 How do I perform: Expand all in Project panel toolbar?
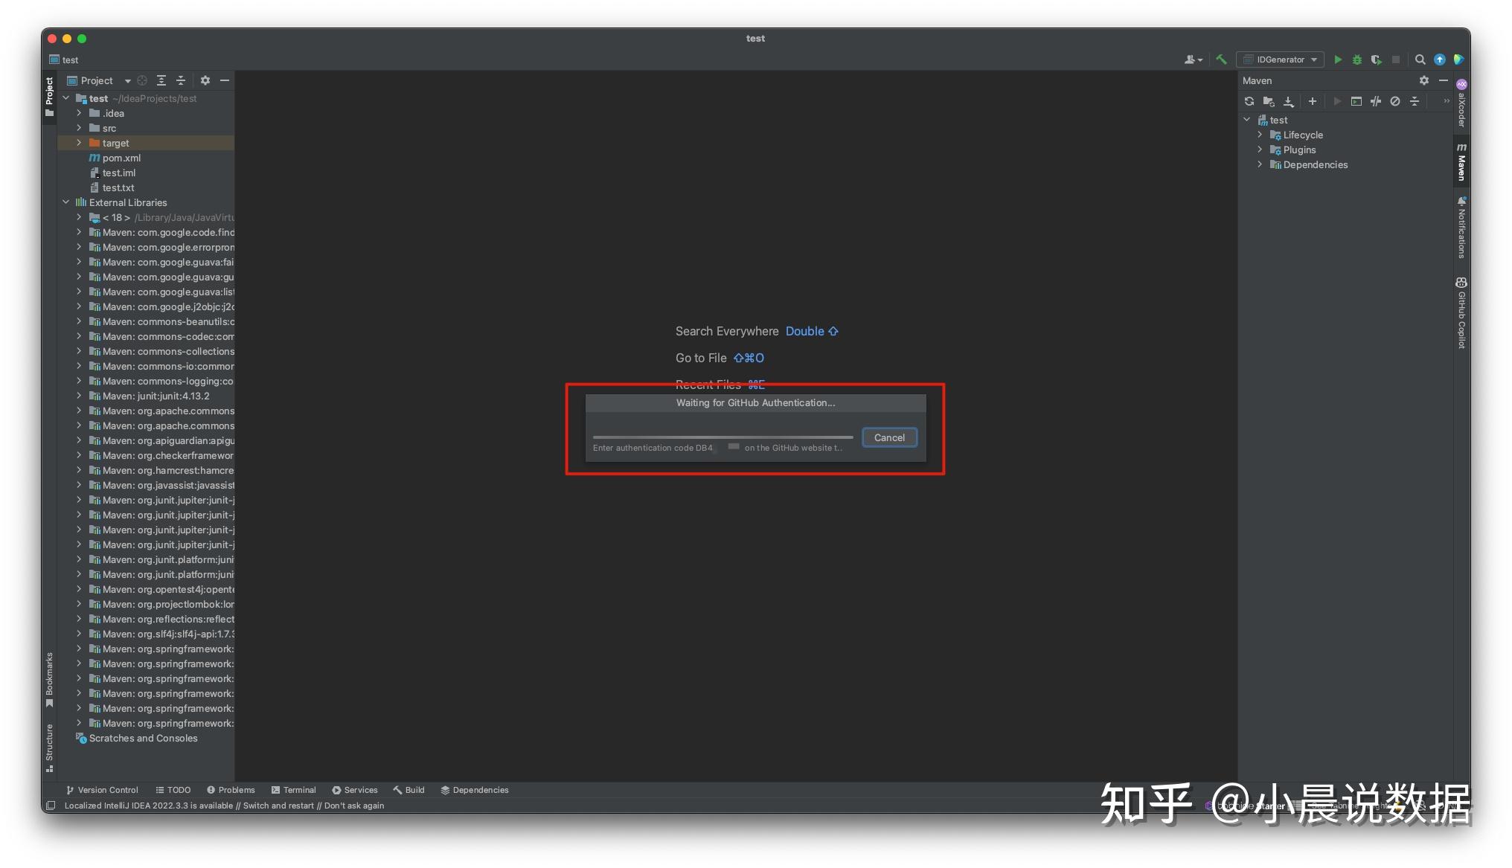point(161,80)
